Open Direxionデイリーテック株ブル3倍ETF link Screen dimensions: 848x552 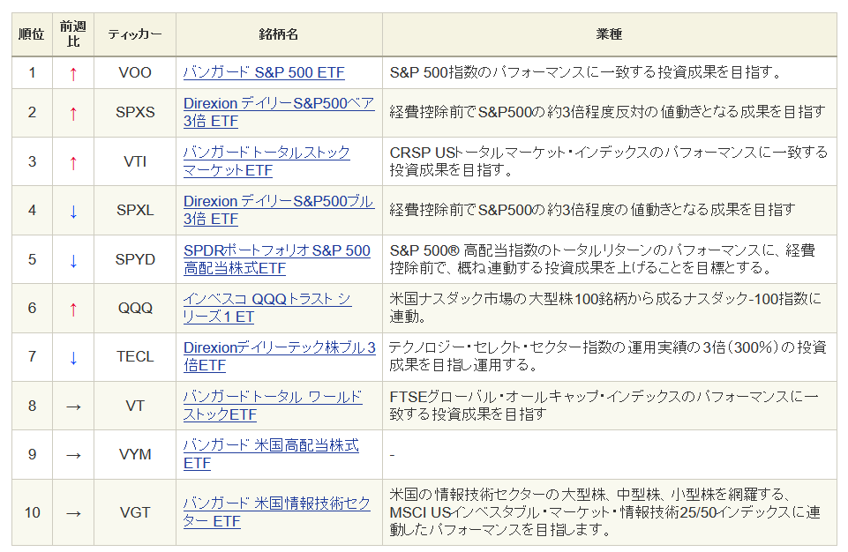point(280,356)
